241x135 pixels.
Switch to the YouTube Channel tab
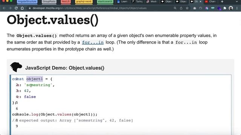(211, 1)
